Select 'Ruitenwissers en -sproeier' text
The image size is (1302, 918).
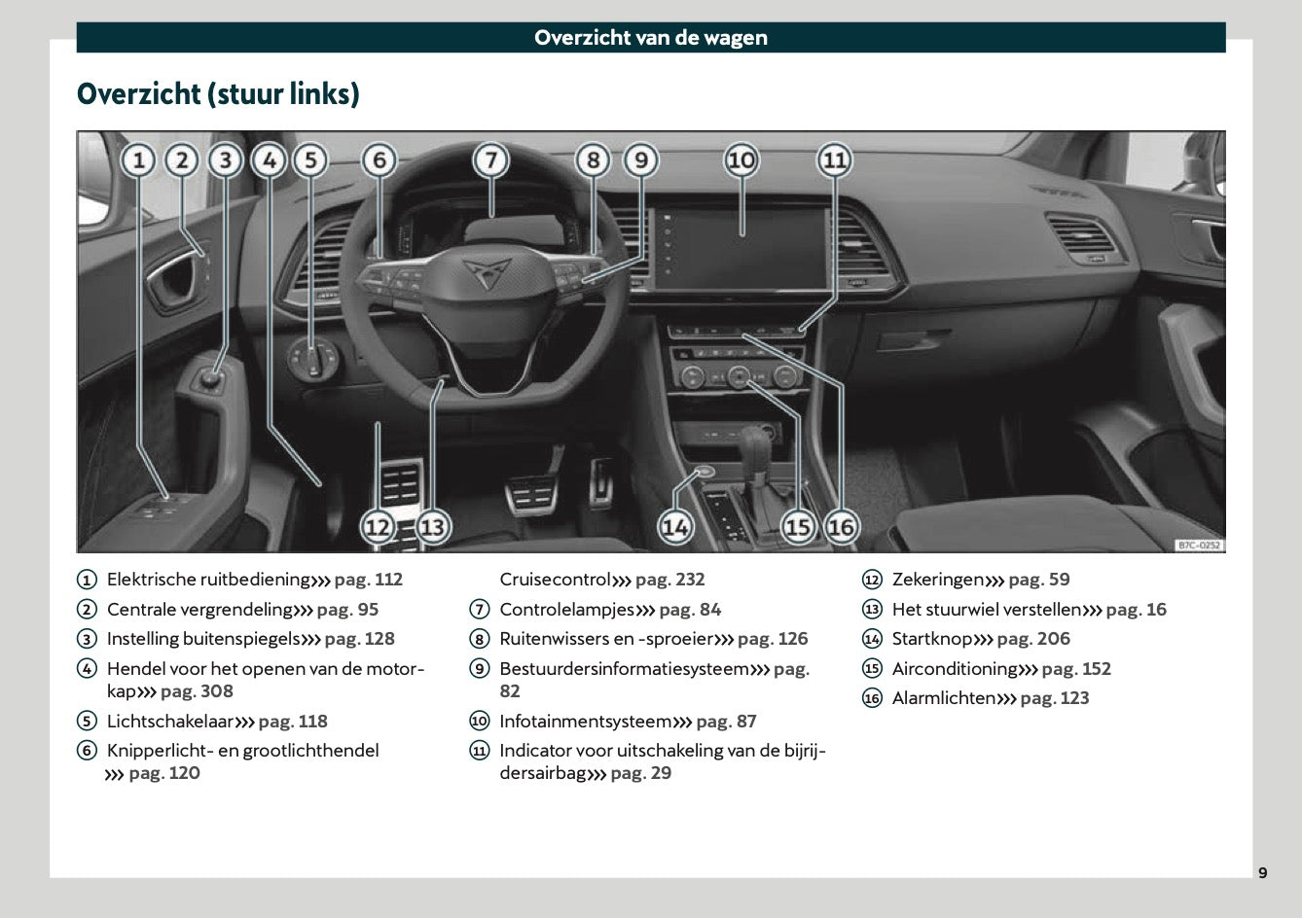606,639
